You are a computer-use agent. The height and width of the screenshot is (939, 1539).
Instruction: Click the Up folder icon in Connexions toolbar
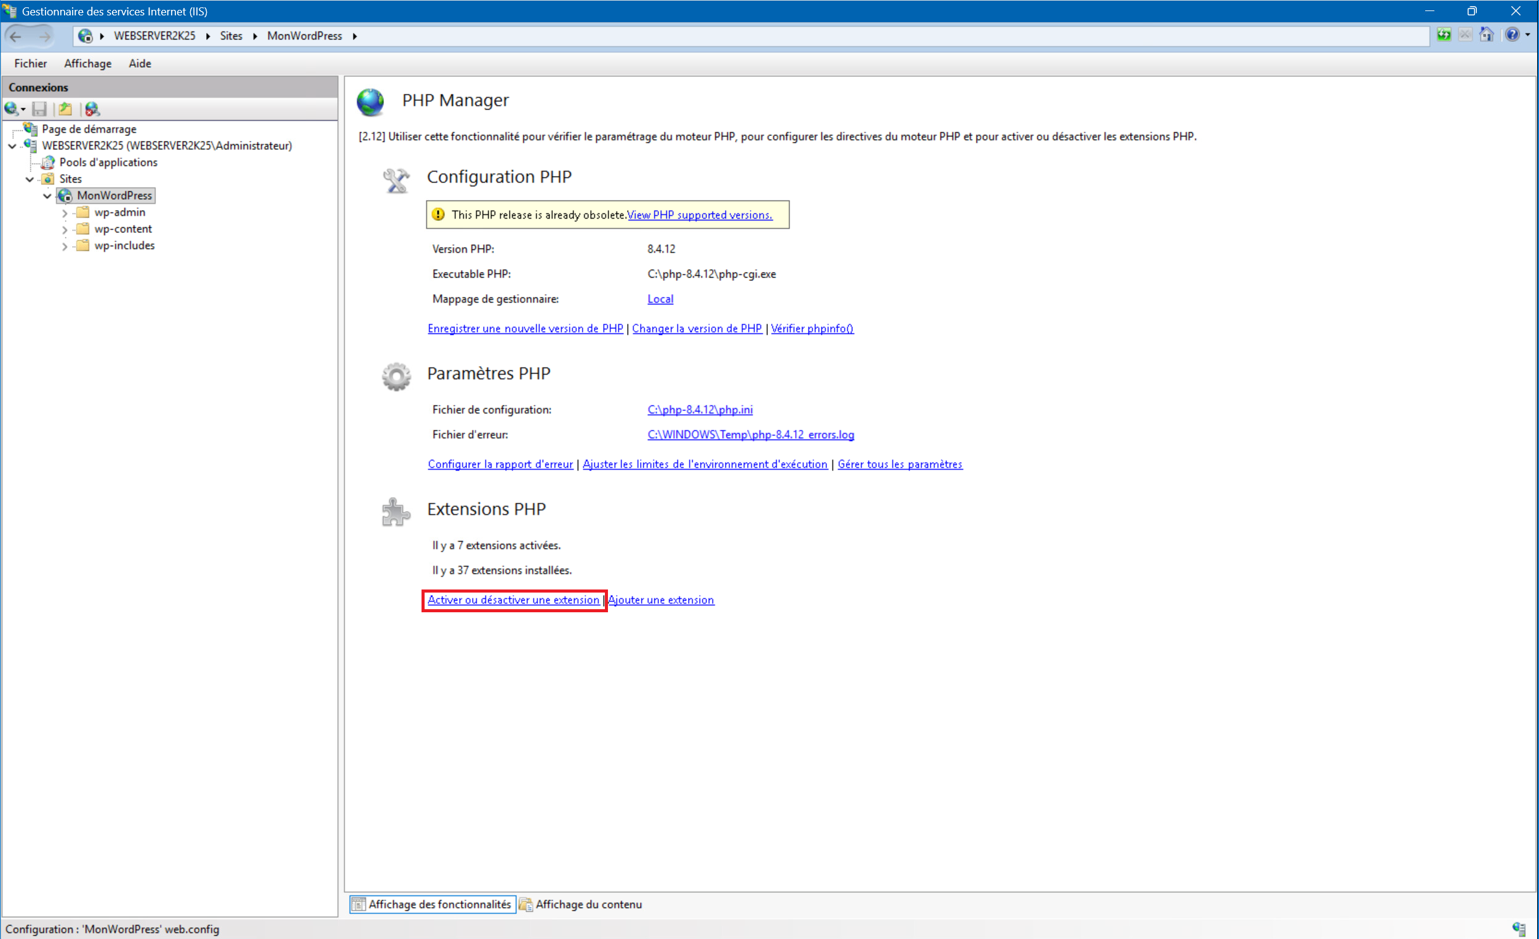(x=65, y=110)
